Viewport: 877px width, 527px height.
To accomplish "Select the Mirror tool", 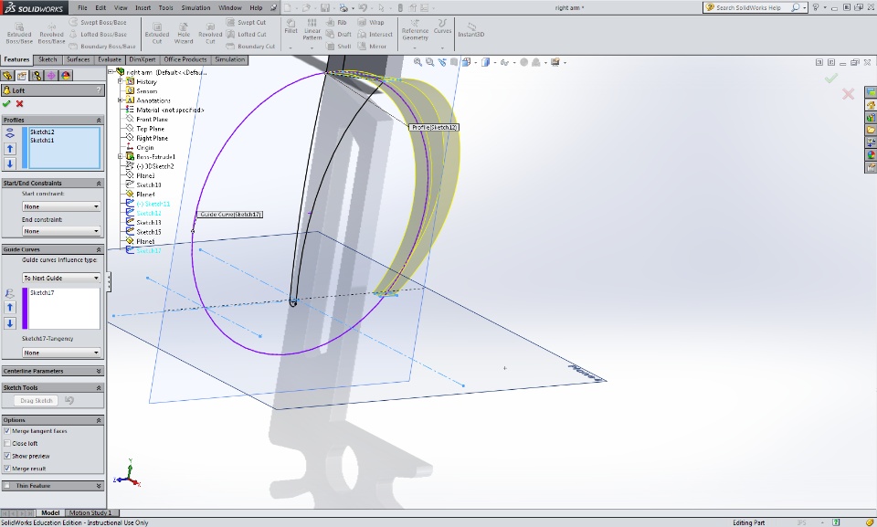I will [372, 47].
